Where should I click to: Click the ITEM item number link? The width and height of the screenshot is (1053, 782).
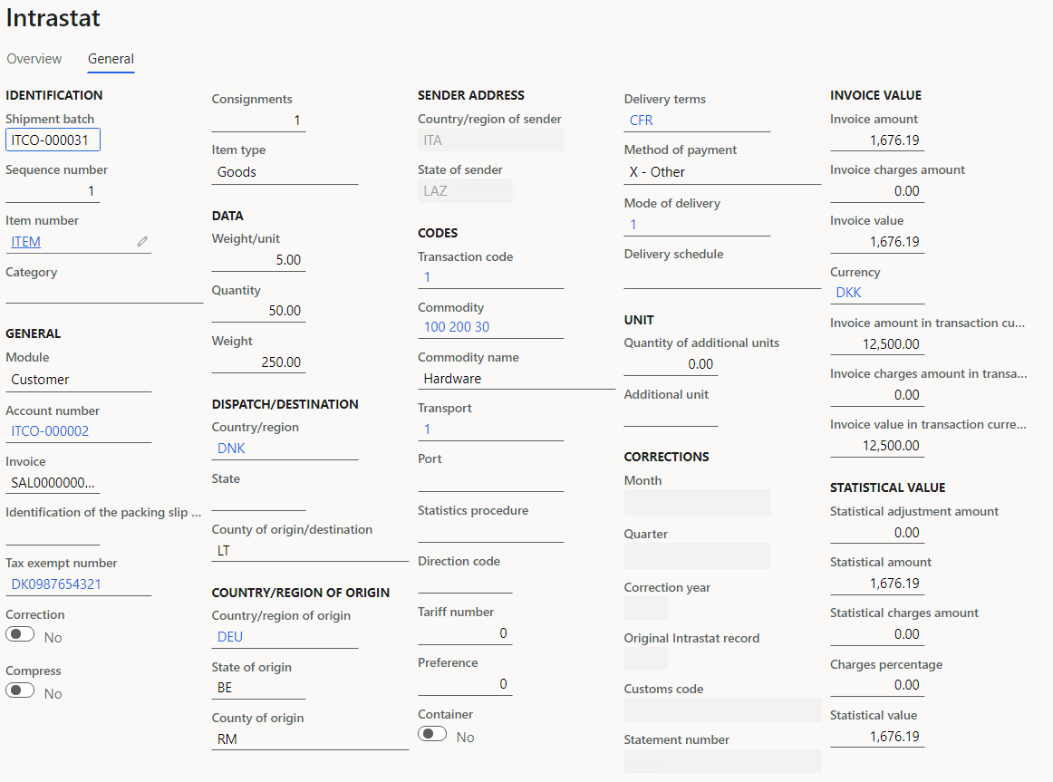pyautogui.click(x=25, y=241)
